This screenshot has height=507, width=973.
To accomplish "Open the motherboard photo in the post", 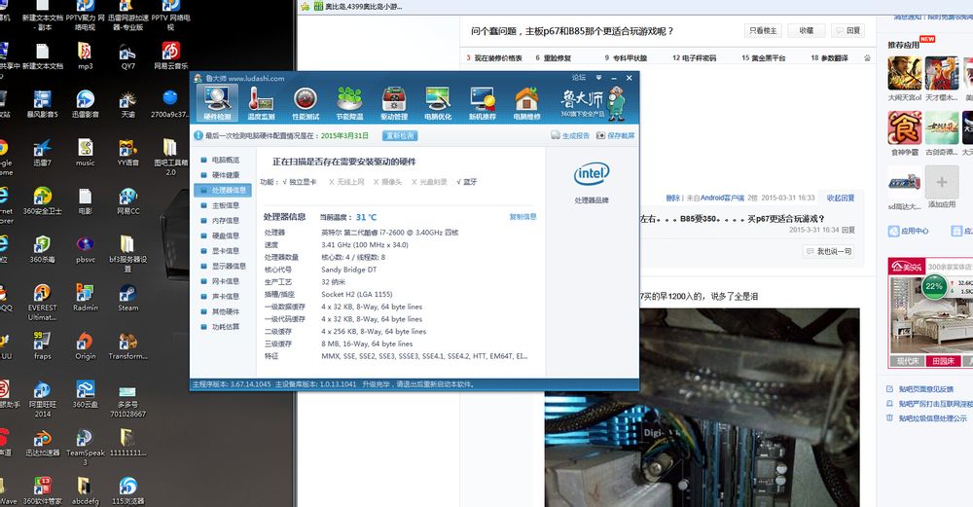I will pos(702,408).
